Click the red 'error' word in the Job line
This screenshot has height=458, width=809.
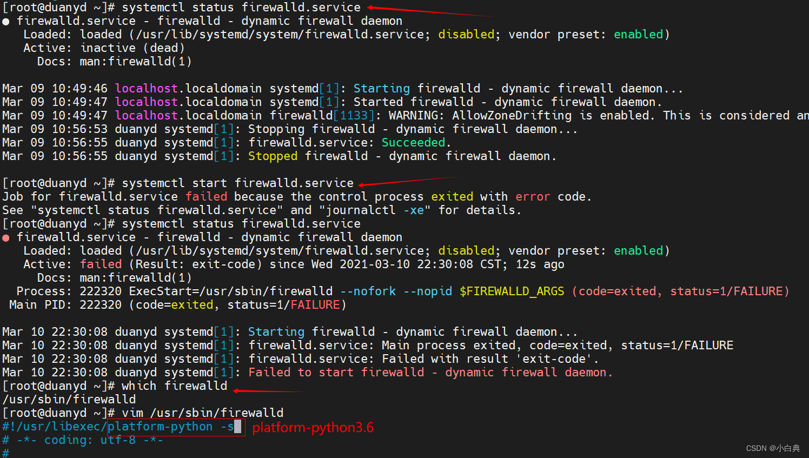[533, 197]
